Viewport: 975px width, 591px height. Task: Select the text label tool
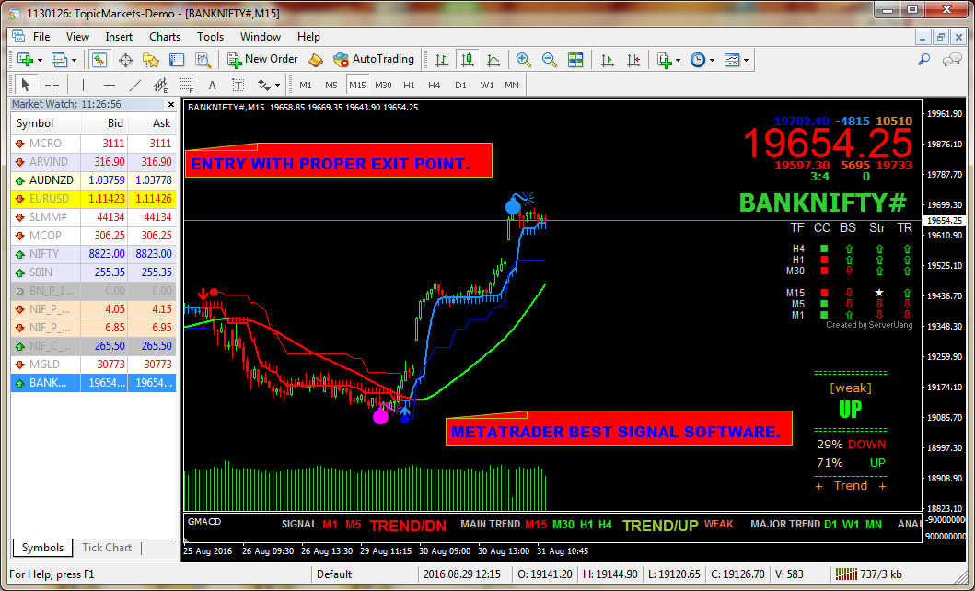[x=238, y=85]
